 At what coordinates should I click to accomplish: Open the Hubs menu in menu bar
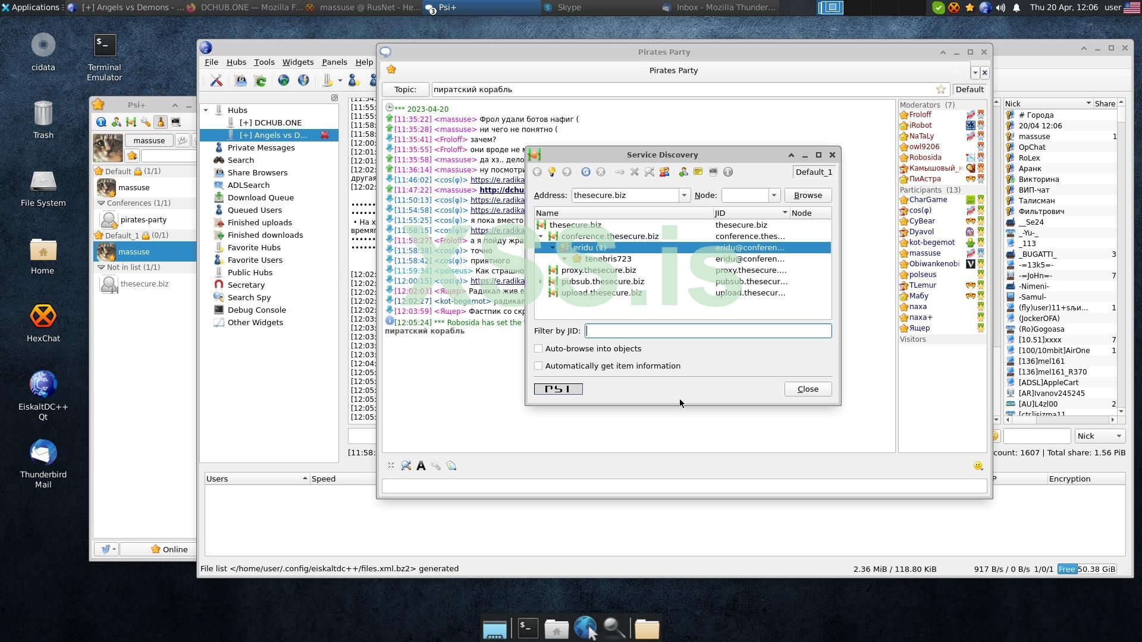point(236,62)
